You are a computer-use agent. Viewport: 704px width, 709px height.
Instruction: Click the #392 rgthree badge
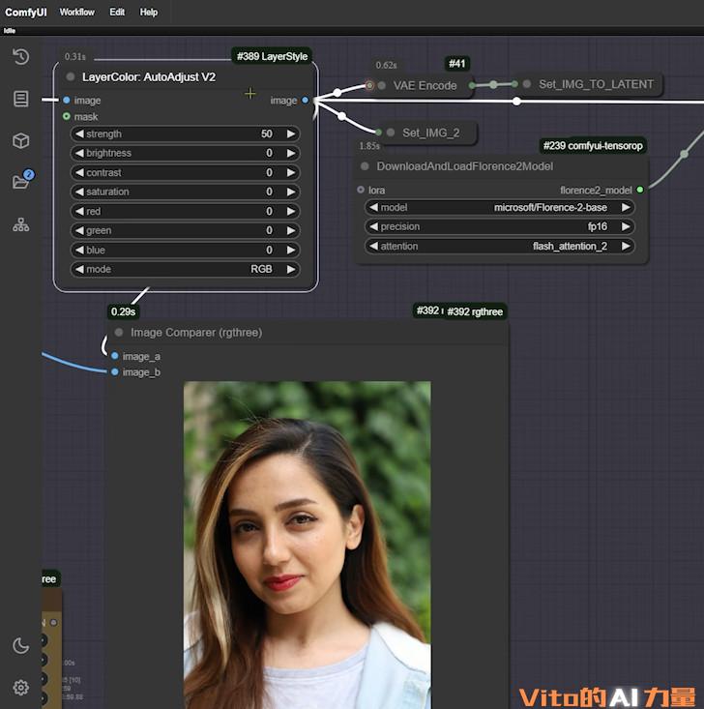tap(474, 311)
